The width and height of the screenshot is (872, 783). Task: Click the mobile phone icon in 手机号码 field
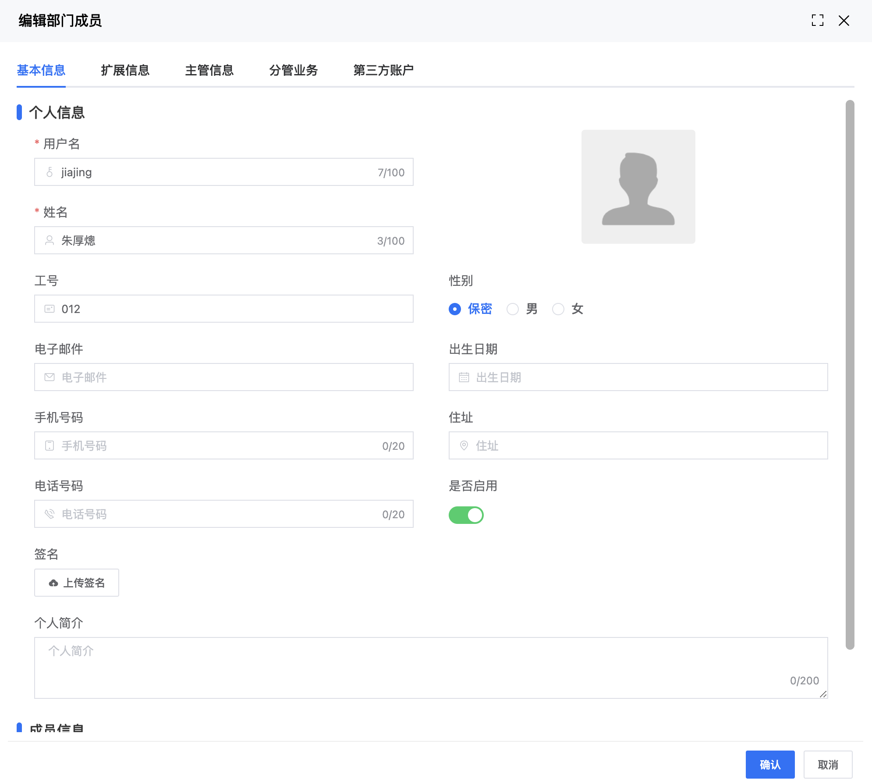click(50, 446)
